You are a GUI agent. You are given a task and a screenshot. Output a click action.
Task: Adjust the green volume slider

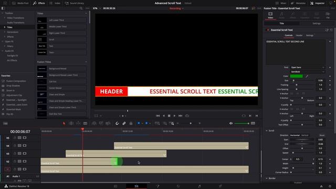[x=241, y=123]
